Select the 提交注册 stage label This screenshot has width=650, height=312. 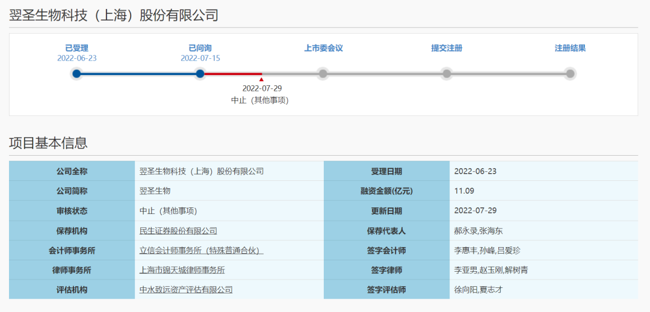(447, 48)
